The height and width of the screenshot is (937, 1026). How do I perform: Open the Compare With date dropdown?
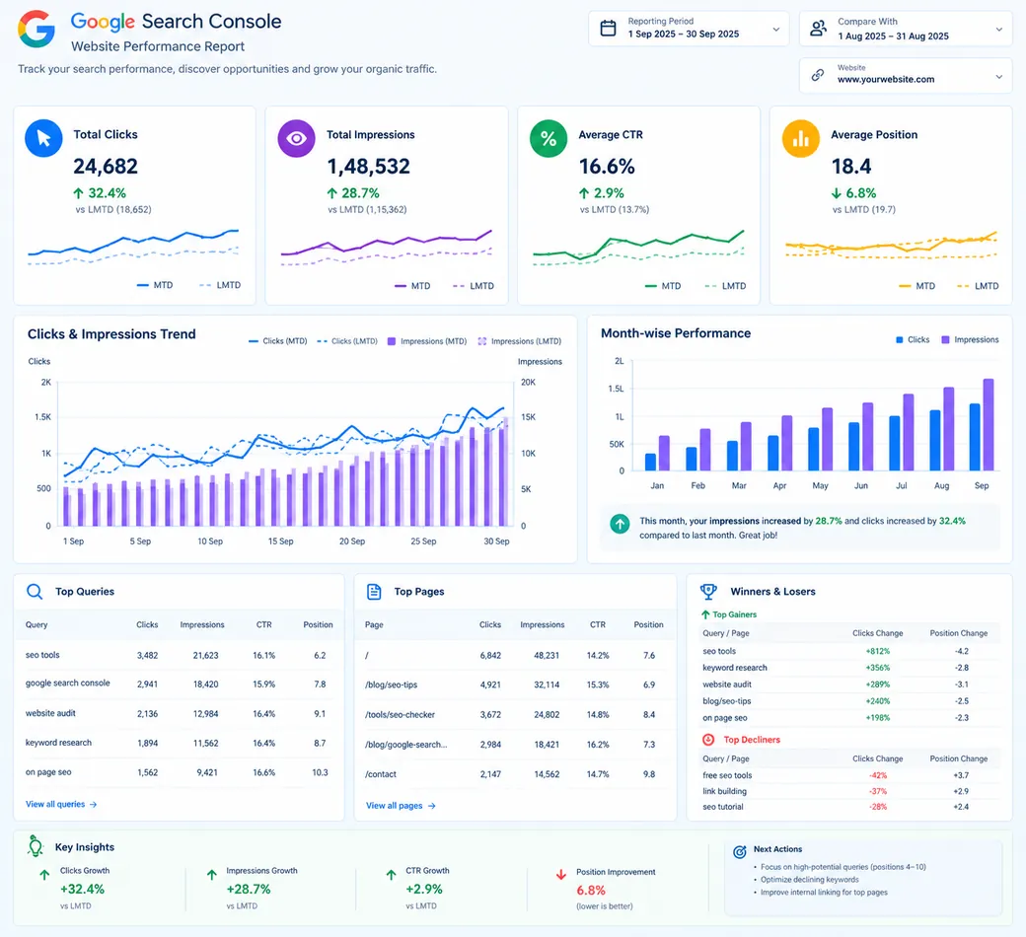[906, 29]
